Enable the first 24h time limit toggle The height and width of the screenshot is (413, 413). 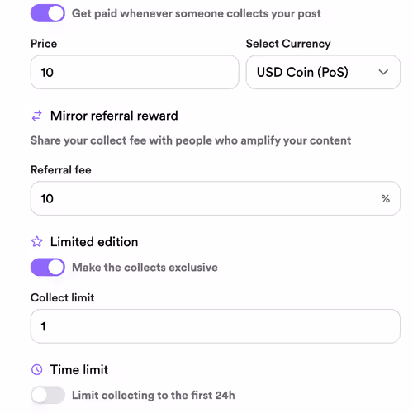click(x=48, y=395)
